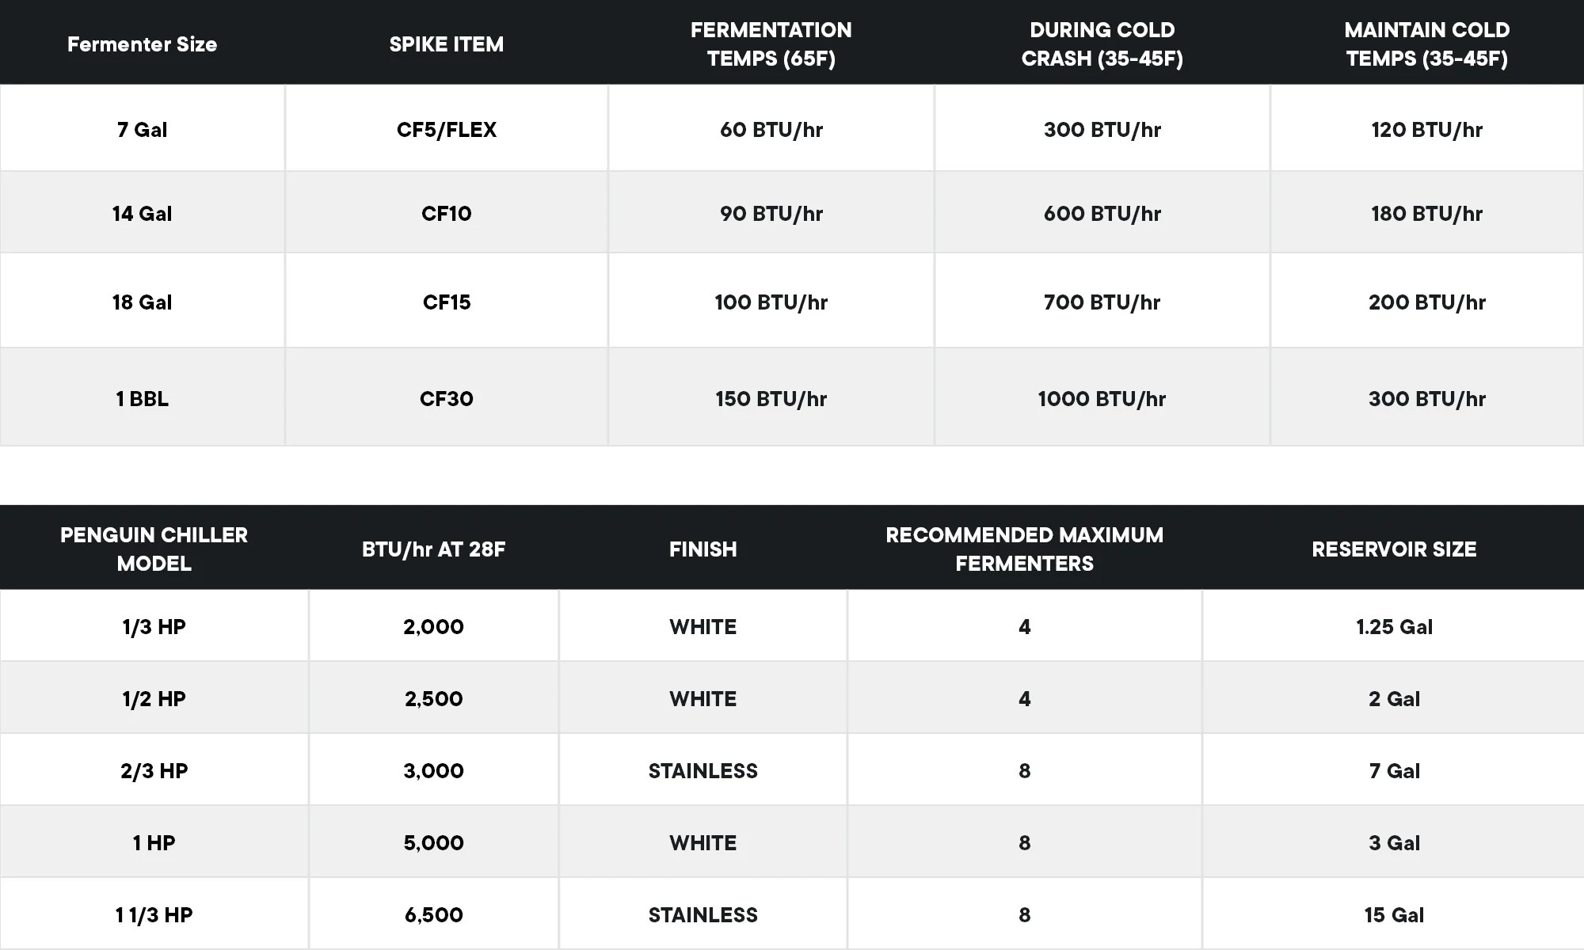This screenshot has height=950, width=1584.
Task: Select the SPIKE ITEM column header
Action: pyautogui.click(x=446, y=44)
